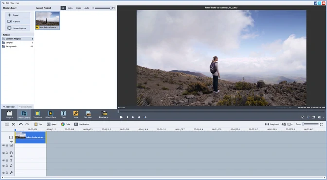This screenshot has width=327, height=180.
Task: Toggle the preview mute speaker icon
Action: (319, 117)
